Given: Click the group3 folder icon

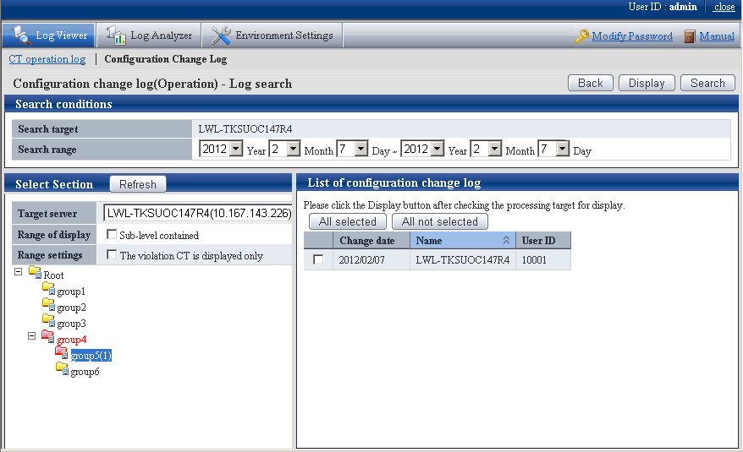Looking at the screenshot, I should click(x=48, y=320).
